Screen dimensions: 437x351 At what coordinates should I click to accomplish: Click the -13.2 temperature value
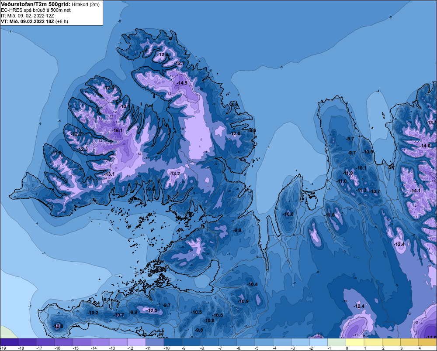tap(175, 174)
